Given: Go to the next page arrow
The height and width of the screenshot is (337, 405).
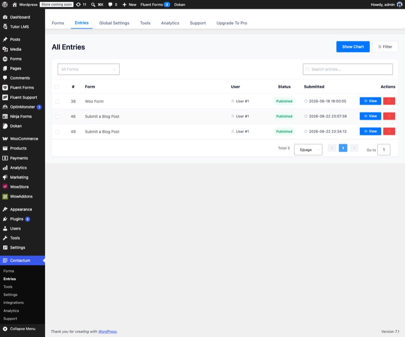Looking at the screenshot, I should 354,148.
